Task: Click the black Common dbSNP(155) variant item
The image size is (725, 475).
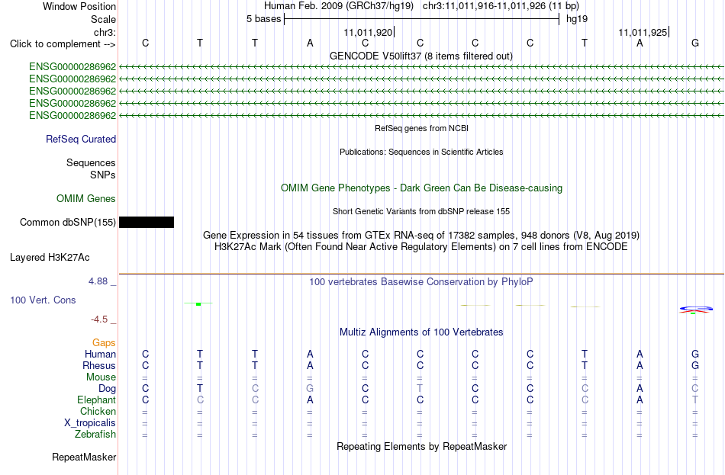Action: 147,223
